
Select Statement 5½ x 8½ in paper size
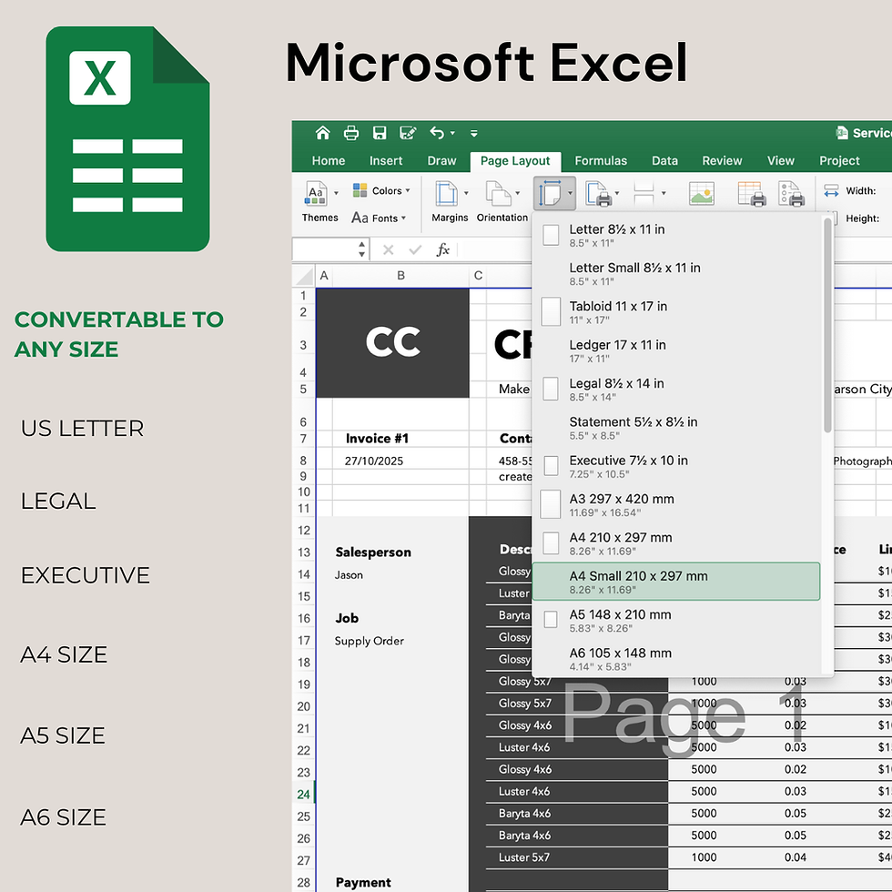[676, 428]
